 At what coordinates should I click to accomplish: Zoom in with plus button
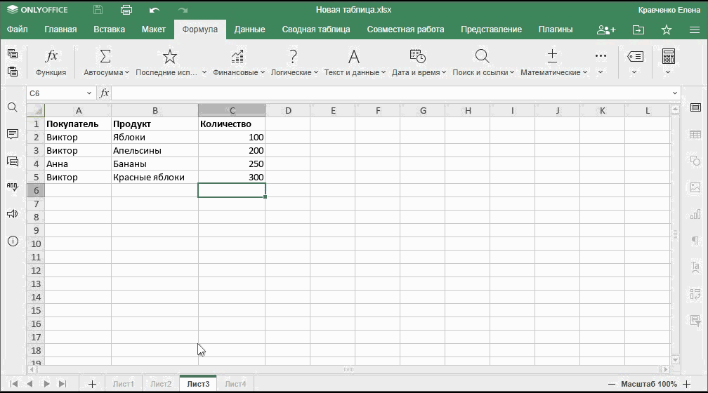pyautogui.click(x=687, y=385)
